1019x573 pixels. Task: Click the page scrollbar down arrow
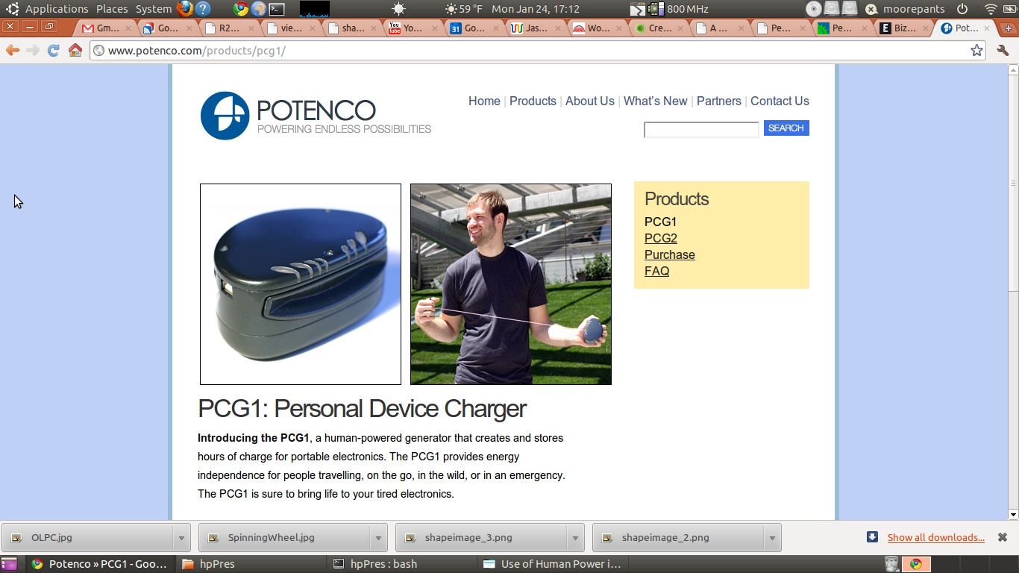(x=1013, y=514)
